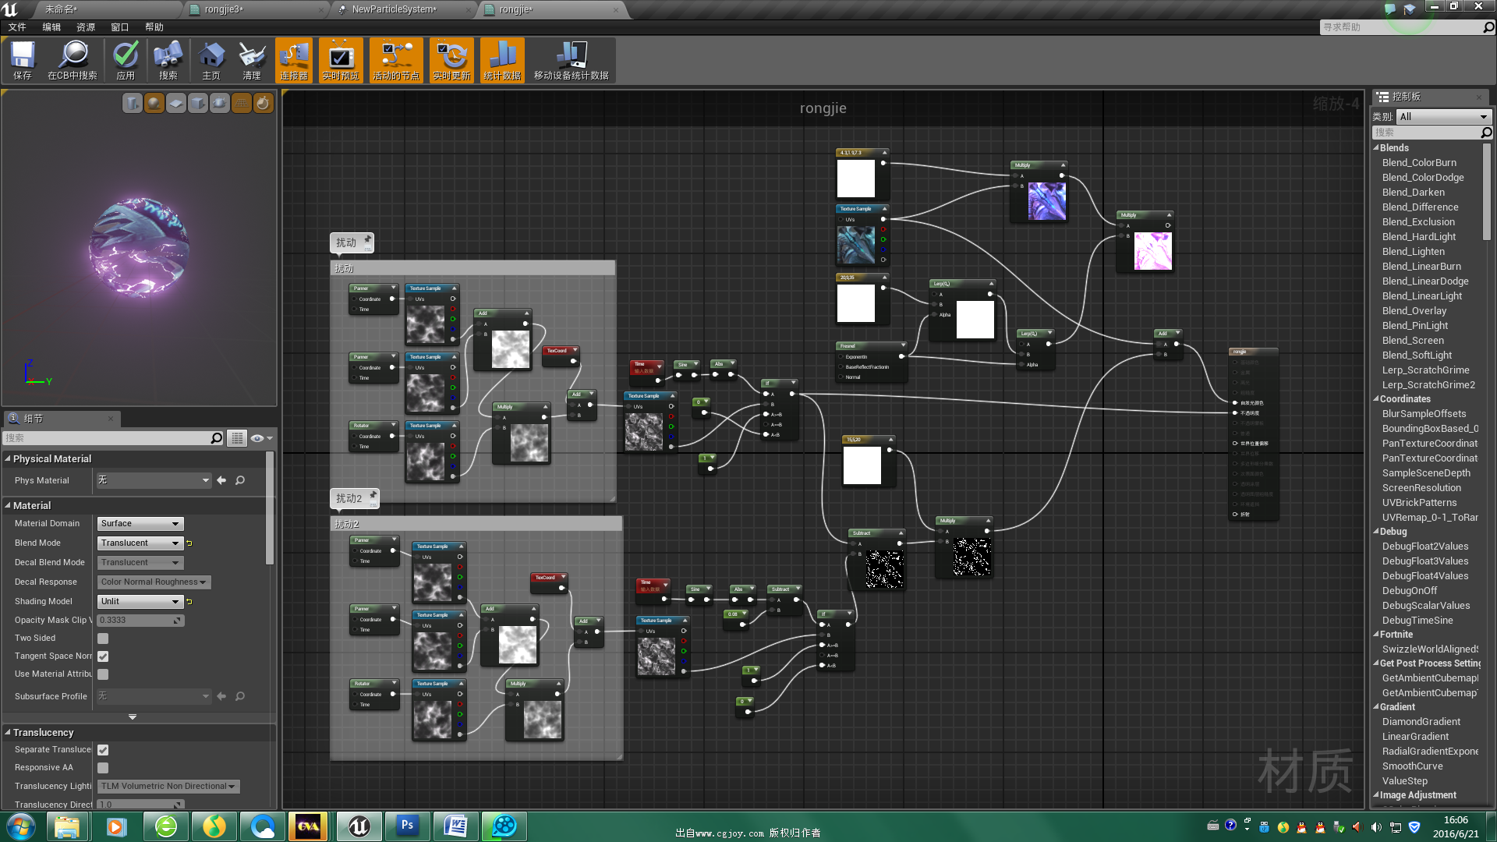Viewport: 1497px width, 842px height.
Task: Open the Blend Mode Translucent dropdown
Action: click(x=140, y=543)
